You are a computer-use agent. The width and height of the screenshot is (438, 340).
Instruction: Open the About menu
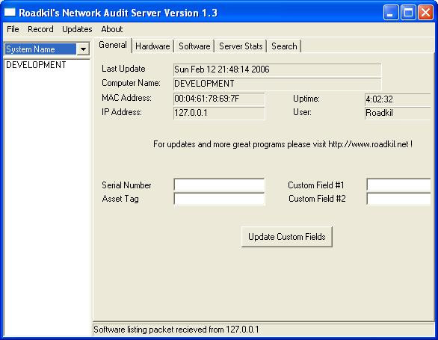tap(111, 29)
